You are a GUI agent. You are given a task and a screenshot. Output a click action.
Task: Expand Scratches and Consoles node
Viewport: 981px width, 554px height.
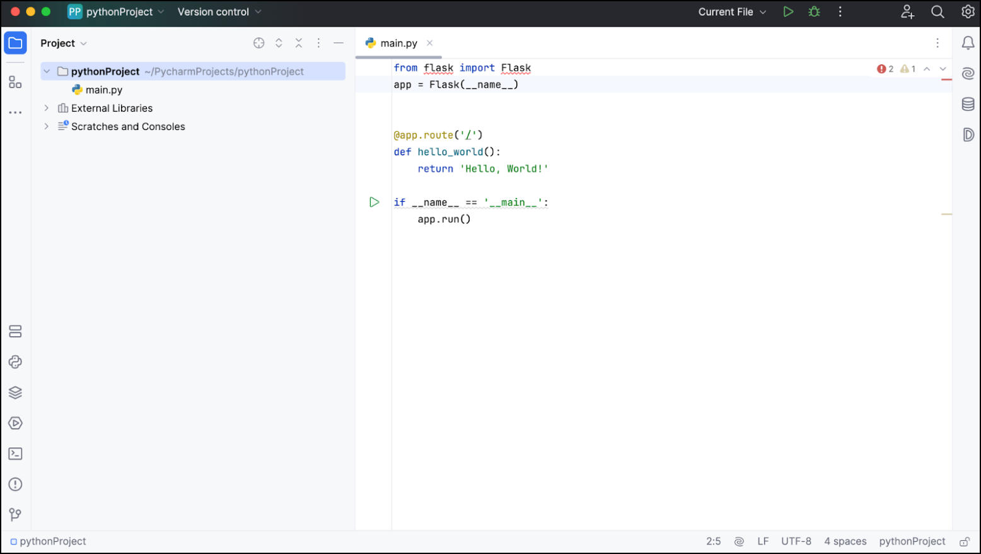[46, 126]
